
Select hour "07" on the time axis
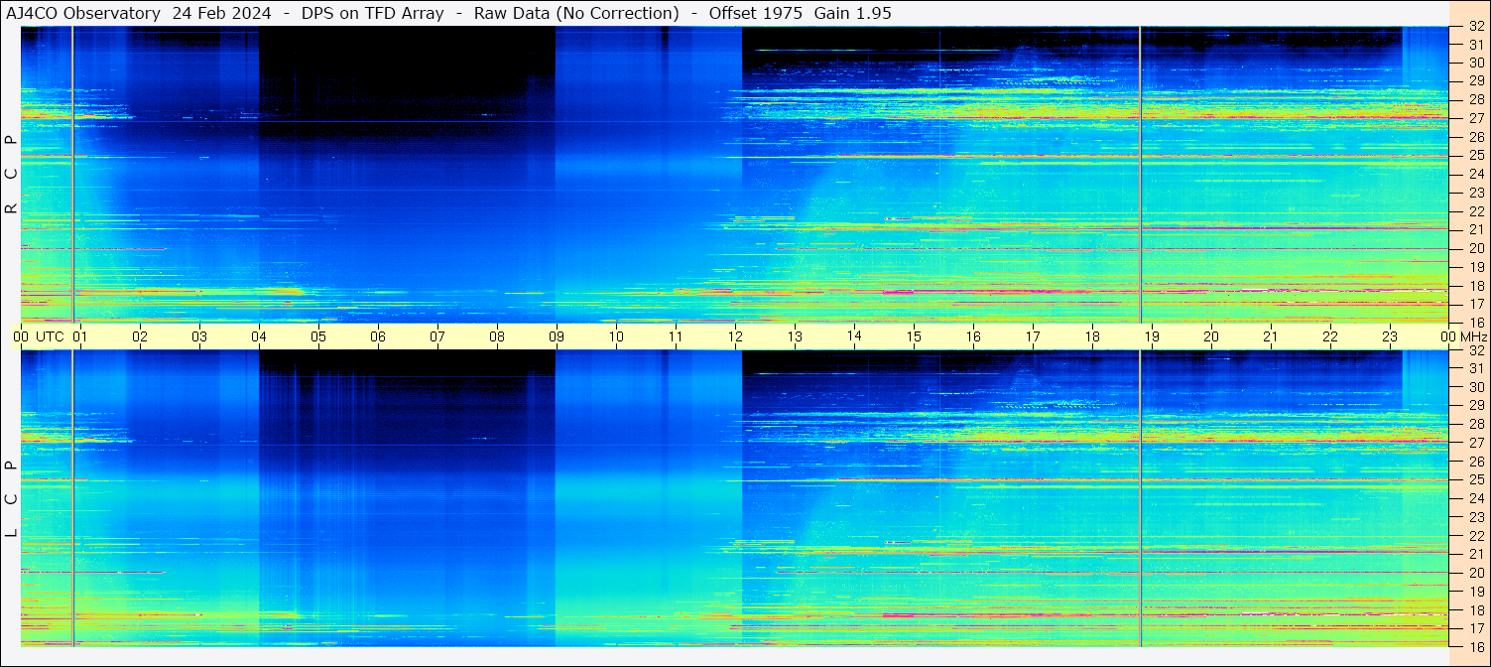tap(437, 336)
